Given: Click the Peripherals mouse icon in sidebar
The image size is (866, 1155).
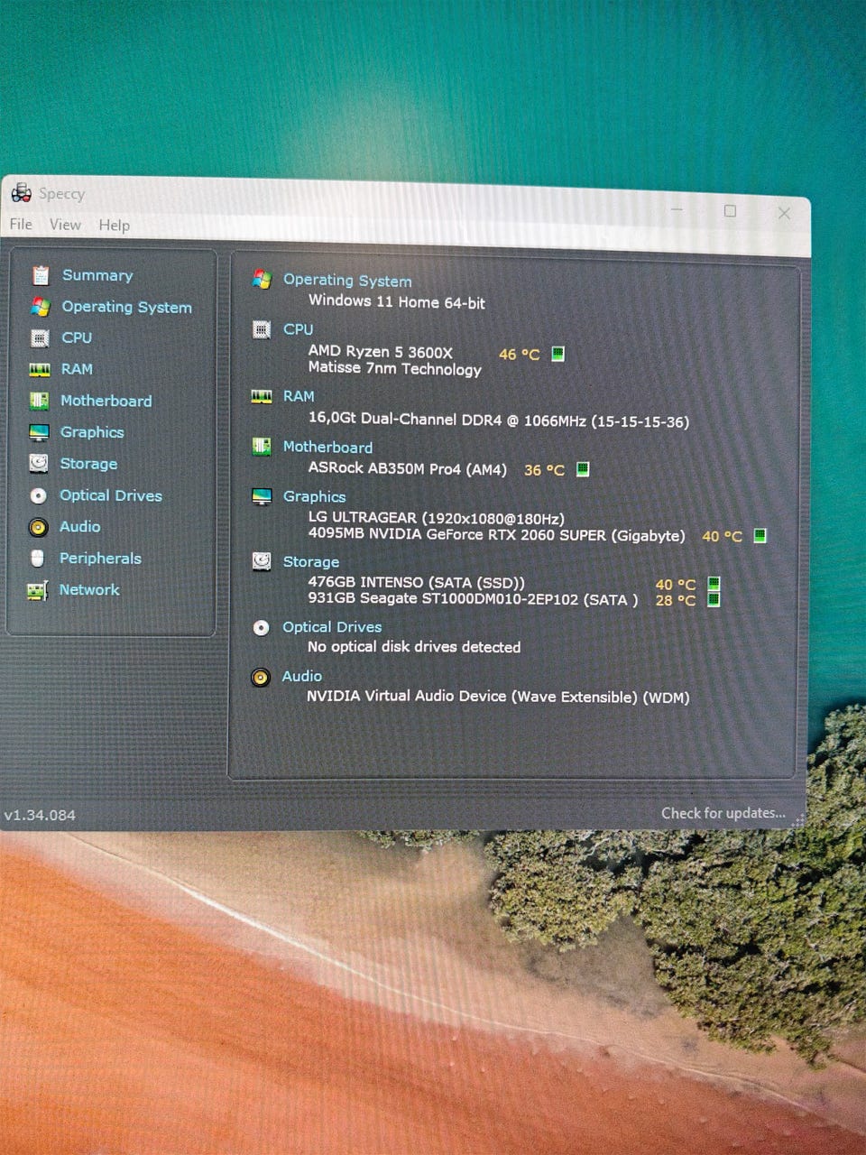Looking at the screenshot, I should [x=37, y=559].
